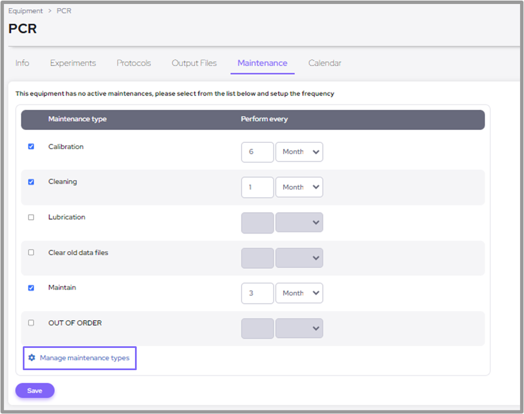
Task: Enable the Lubrication maintenance checkbox
Action: coord(31,218)
